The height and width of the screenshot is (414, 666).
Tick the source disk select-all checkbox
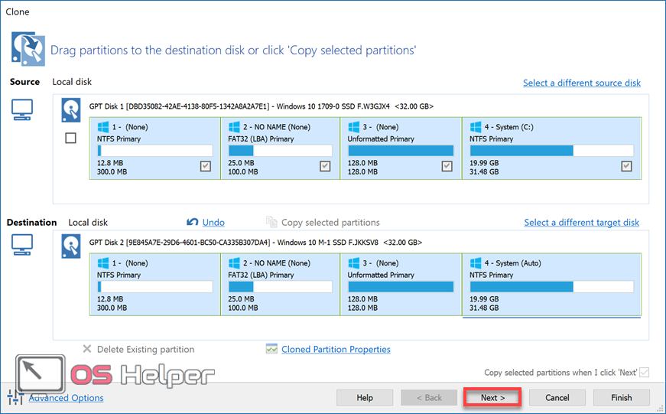[70, 139]
